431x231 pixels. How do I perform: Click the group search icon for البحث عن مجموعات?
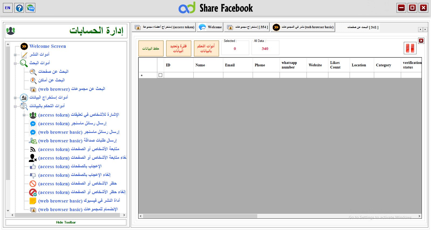coord(33,89)
